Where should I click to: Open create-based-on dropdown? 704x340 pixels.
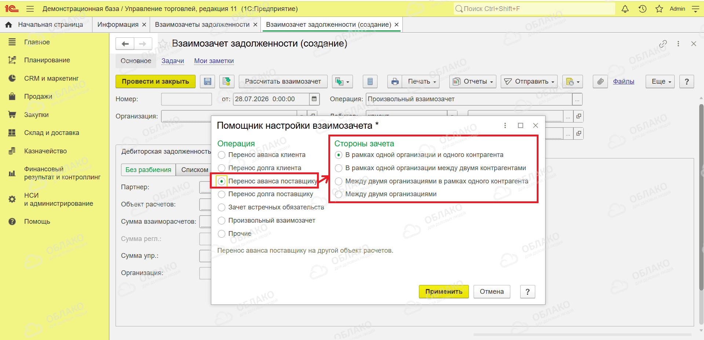coord(342,81)
